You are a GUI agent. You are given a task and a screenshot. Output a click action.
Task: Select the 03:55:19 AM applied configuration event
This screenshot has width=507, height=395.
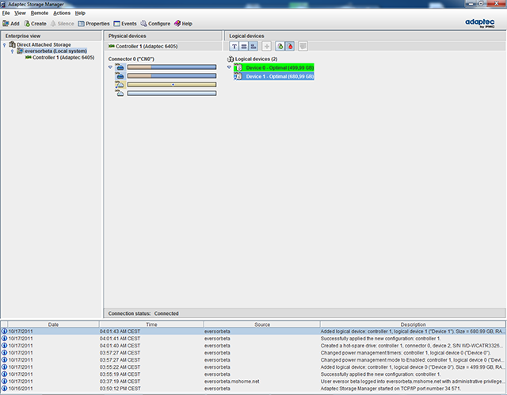click(x=253, y=374)
